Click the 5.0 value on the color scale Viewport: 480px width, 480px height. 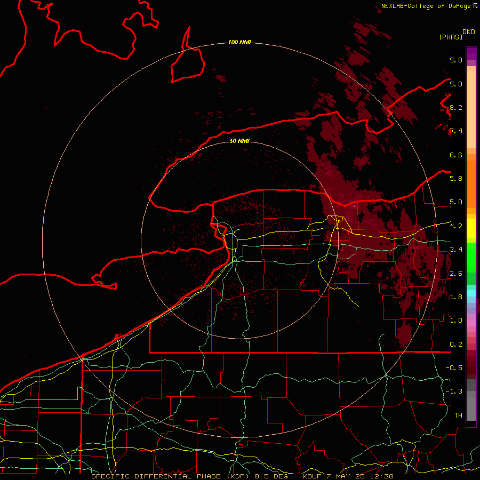click(x=456, y=202)
